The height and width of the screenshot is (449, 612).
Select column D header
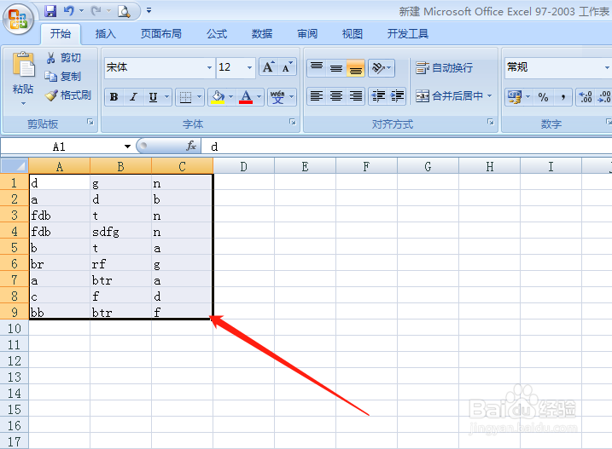(x=243, y=167)
